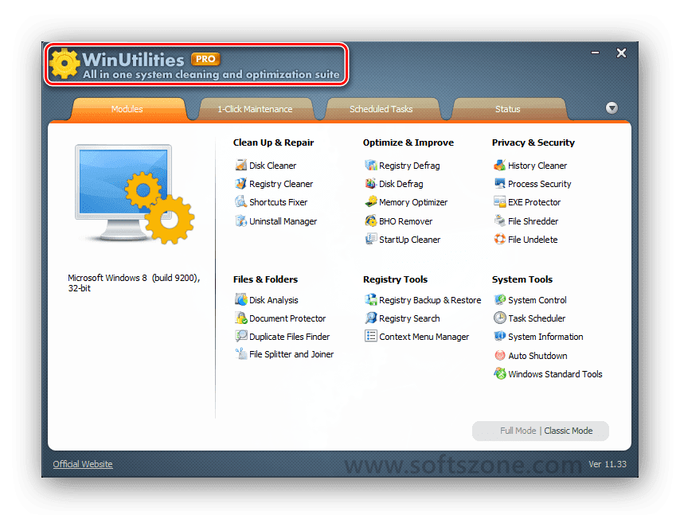Expand the round dropdown arrow beside tabs

click(612, 107)
